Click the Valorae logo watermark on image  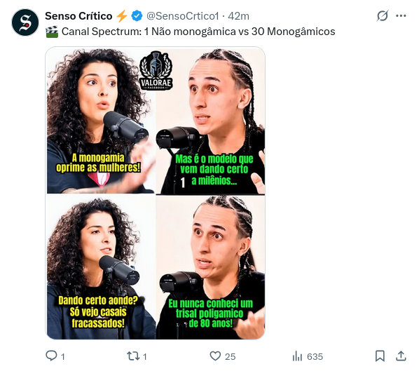pos(156,70)
